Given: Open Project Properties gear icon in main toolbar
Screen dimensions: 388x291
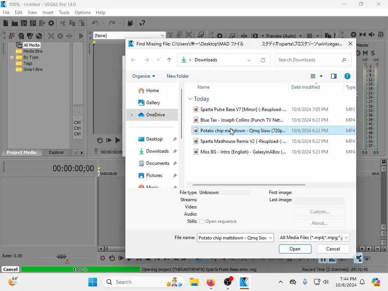Looking at the screenshot, I should tap(51, 23).
